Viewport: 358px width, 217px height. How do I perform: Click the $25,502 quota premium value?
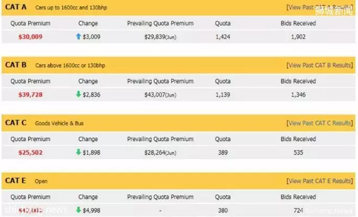30,153
